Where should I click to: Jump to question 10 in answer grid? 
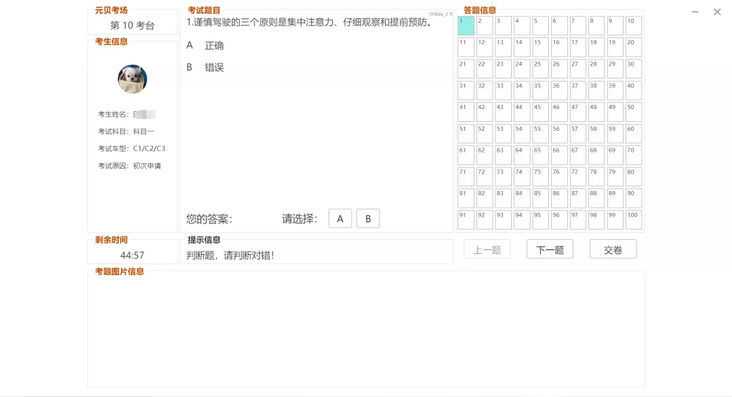[x=634, y=26]
